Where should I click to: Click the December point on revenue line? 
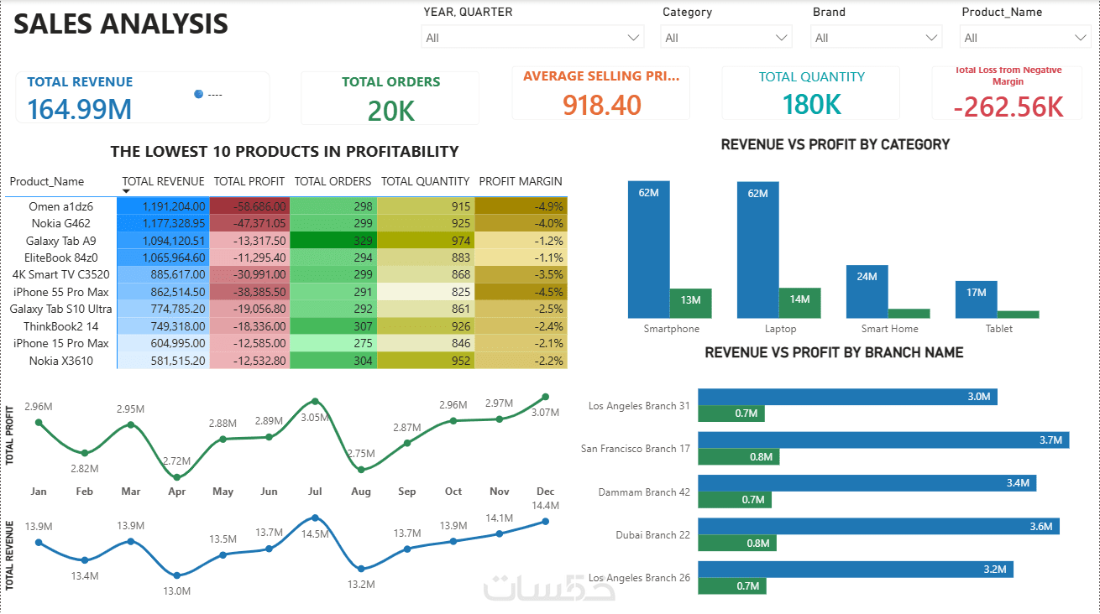[546, 521]
